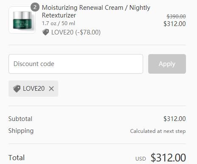Click the Subtotal label
197x164 pixels.
click(x=20, y=119)
